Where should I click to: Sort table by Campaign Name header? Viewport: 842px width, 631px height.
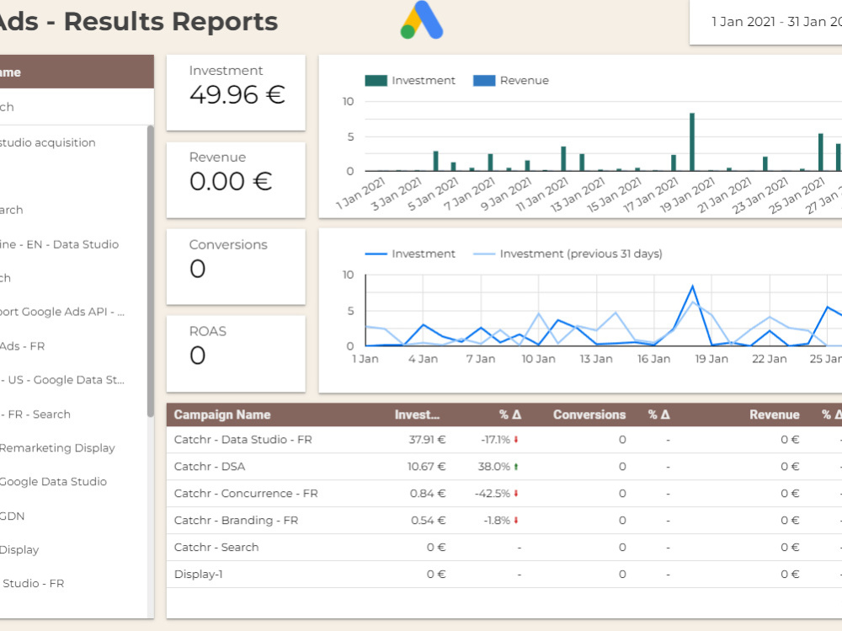222,414
